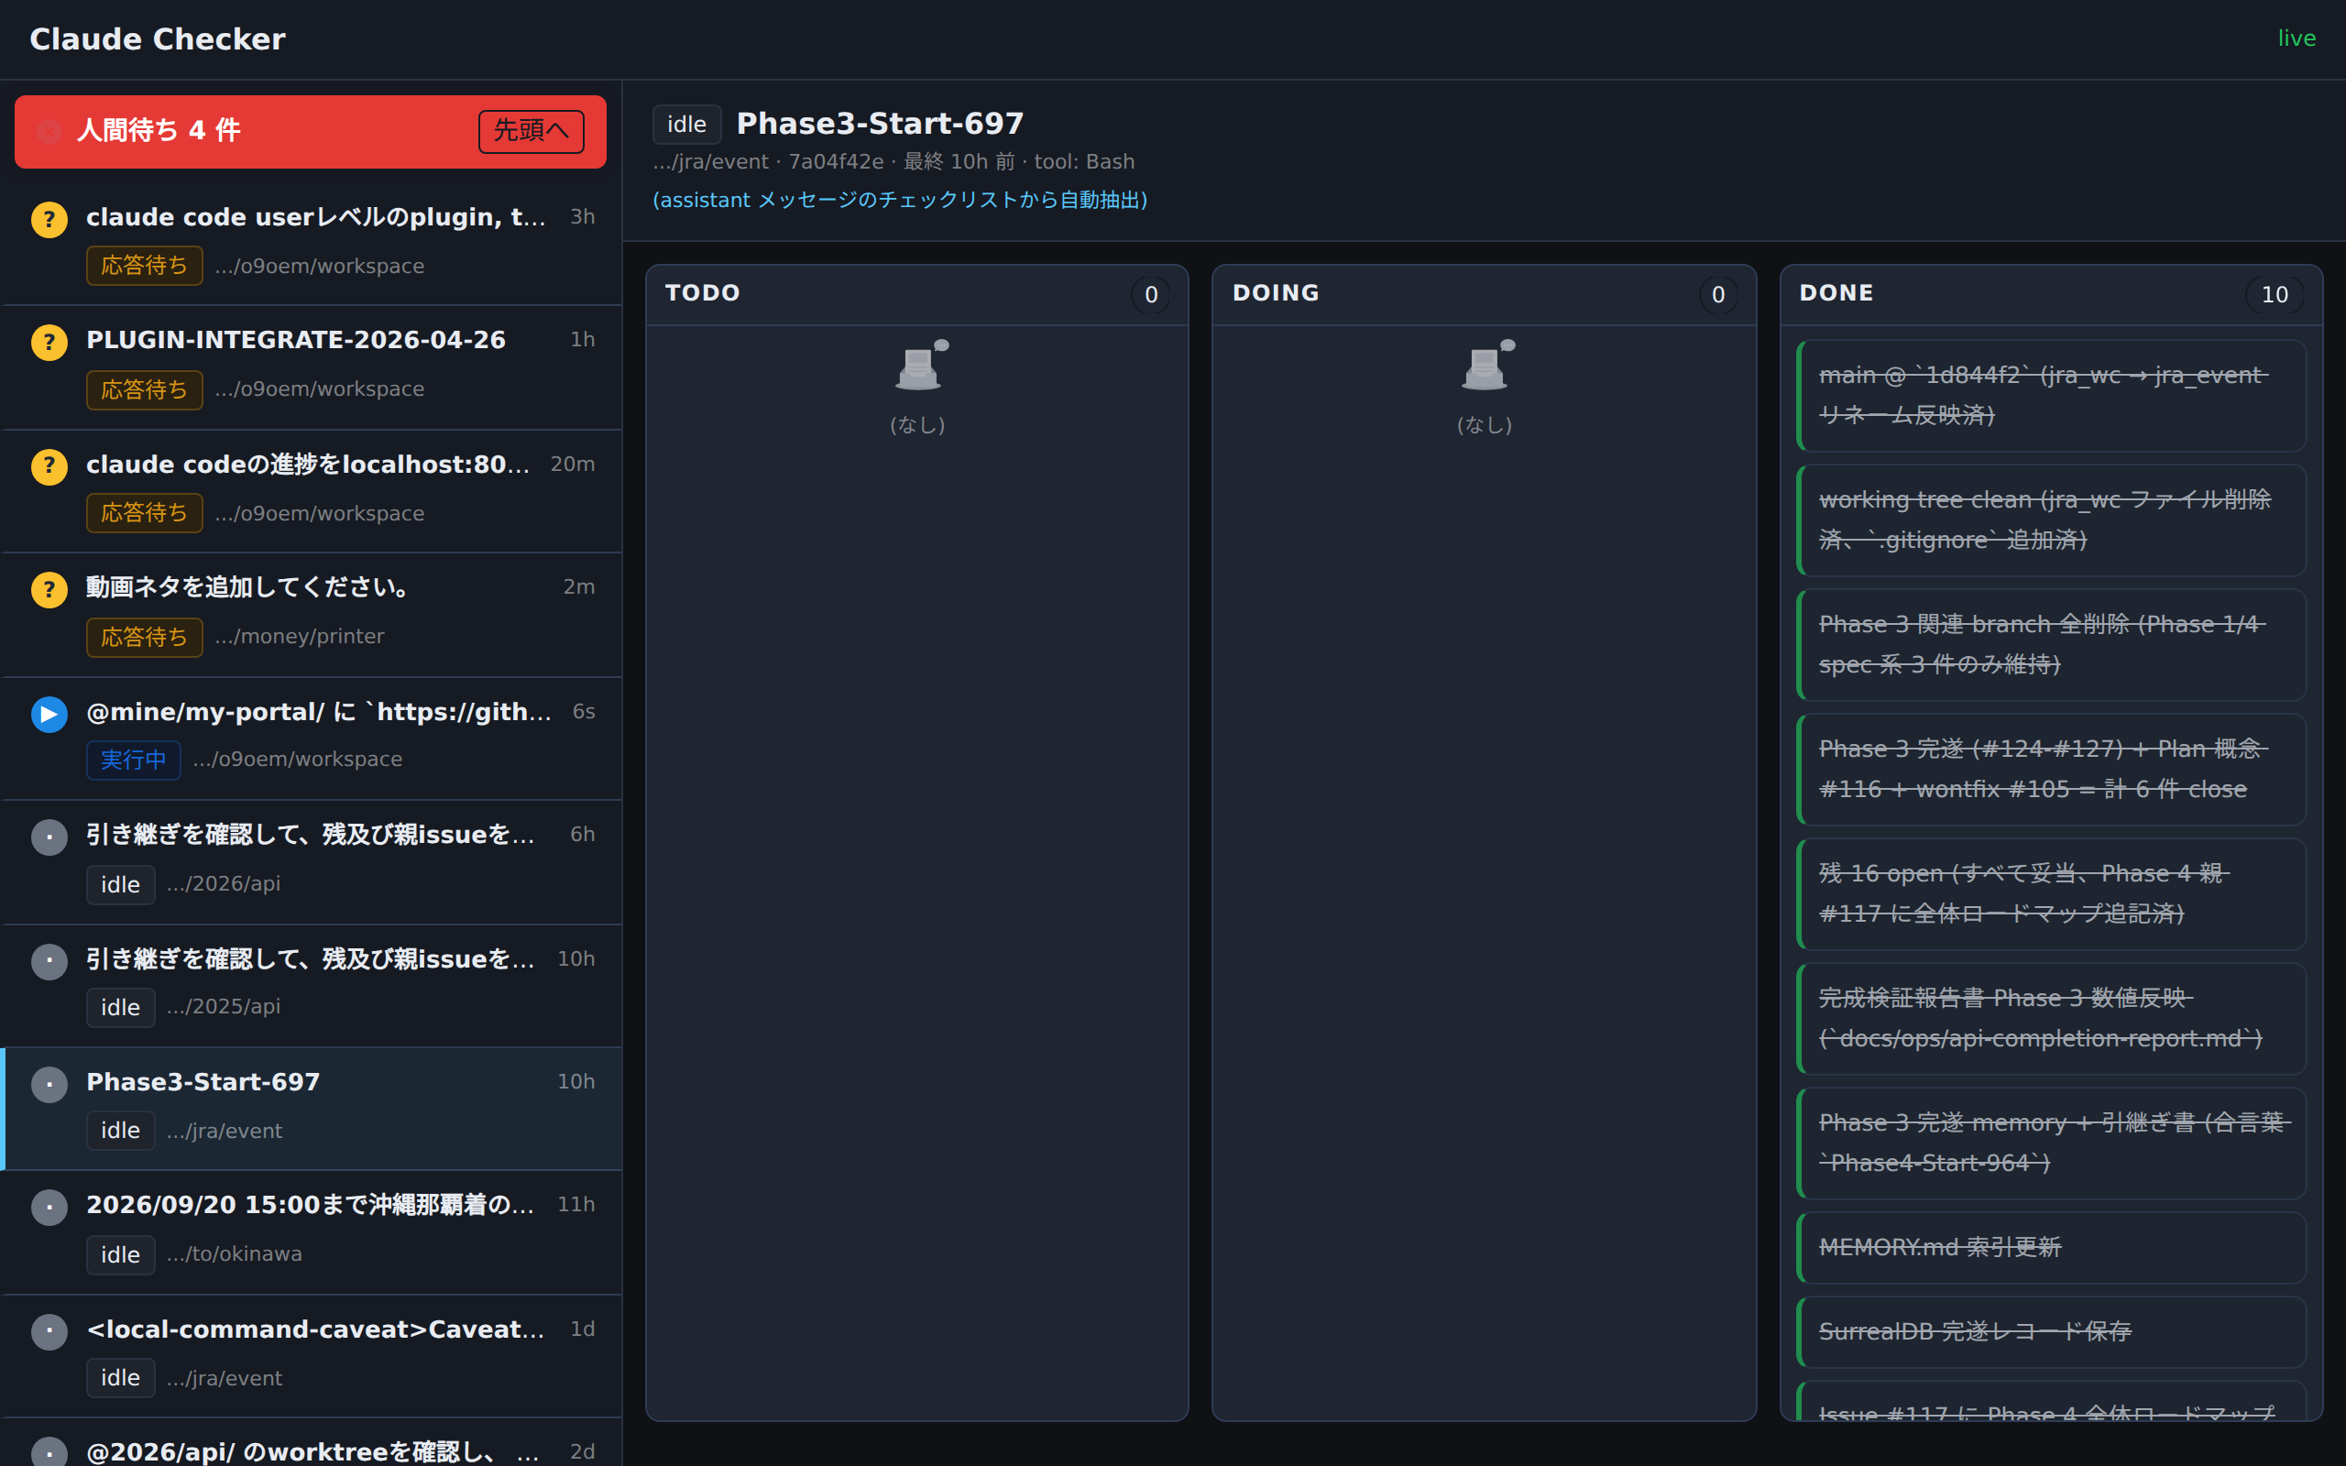The height and width of the screenshot is (1466, 2346).
Task: Click the DONE column header
Action: [x=2051, y=294]
